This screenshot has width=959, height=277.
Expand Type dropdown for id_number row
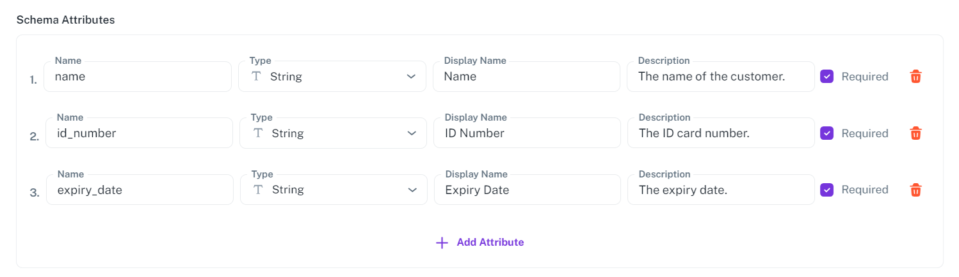(x=333, y=133)
